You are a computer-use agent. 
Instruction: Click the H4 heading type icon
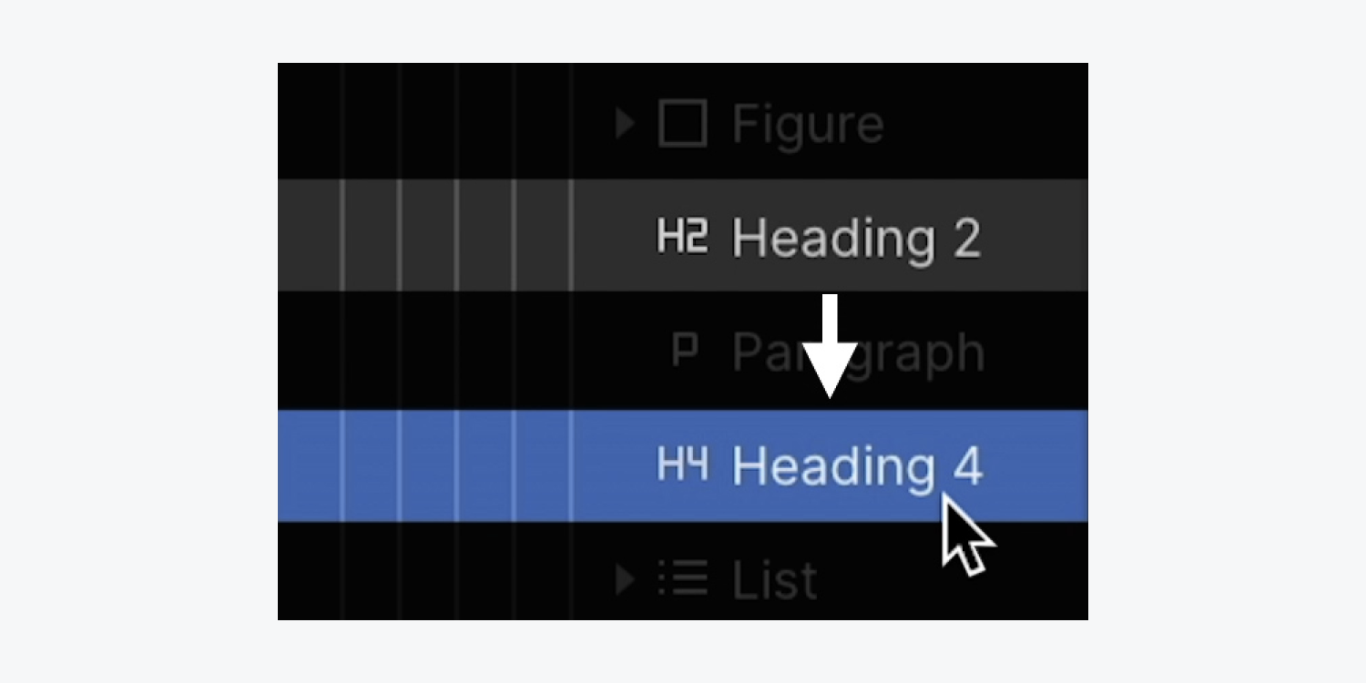(682, 465)
